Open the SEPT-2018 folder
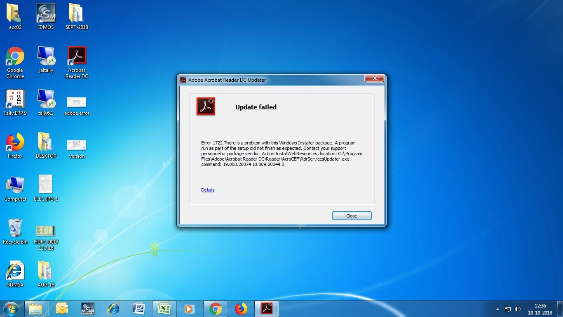Screen dimensions: 563x317 pos(77,17)
